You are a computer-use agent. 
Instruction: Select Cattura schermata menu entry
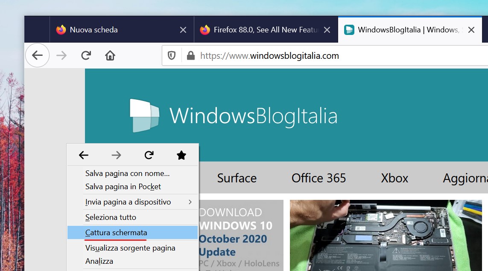pyautogui.click(x=133, y=233)
